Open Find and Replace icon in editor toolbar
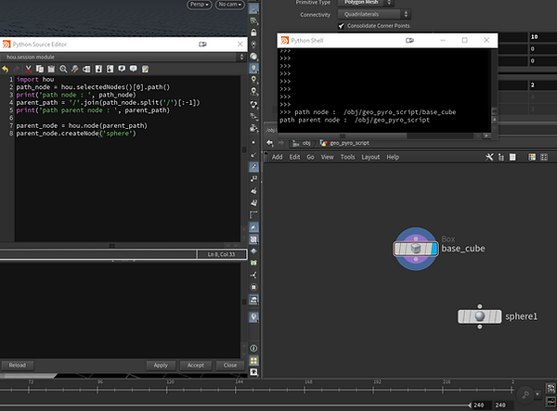Image resolution: width=557 pixels, height=411 pixels. pyautogui.click(x=74, y=69)
